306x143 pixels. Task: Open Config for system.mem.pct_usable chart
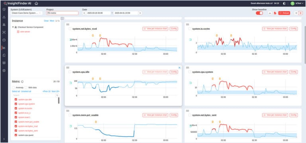tap(174, 115)
